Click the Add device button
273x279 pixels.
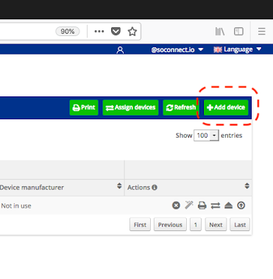(x=226, y=107)
